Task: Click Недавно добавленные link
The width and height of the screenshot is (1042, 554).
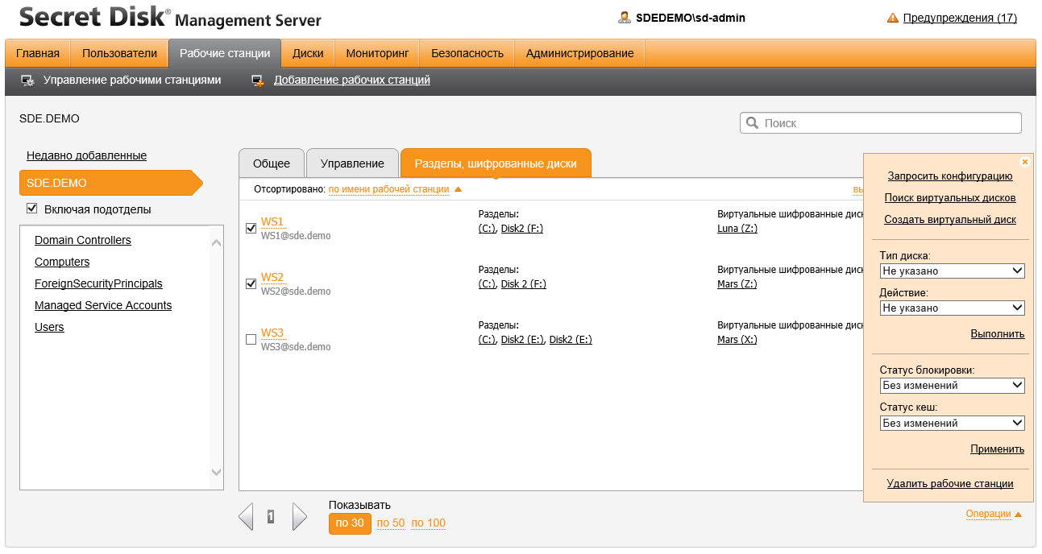Action: (x=87, y=155)
